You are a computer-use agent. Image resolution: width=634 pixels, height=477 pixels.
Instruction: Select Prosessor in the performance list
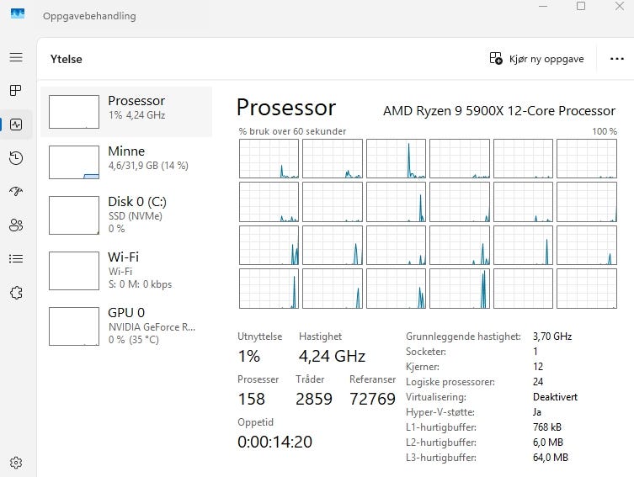(126, 112)
